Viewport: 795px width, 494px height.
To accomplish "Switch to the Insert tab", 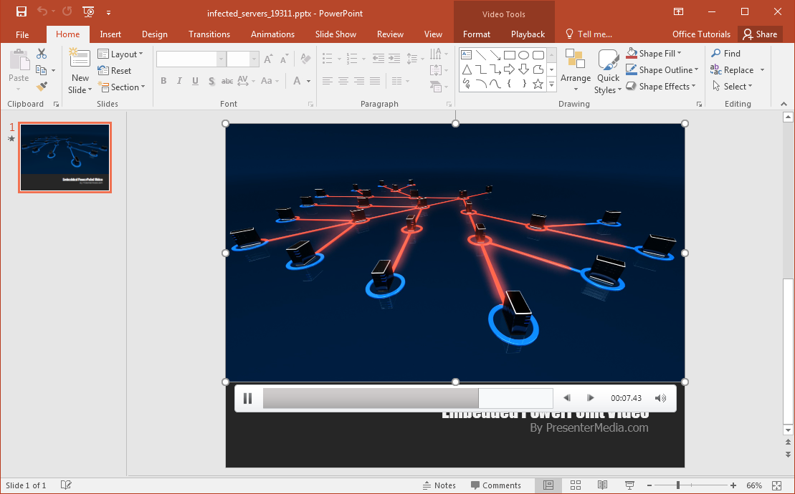I will pos(110,34).
